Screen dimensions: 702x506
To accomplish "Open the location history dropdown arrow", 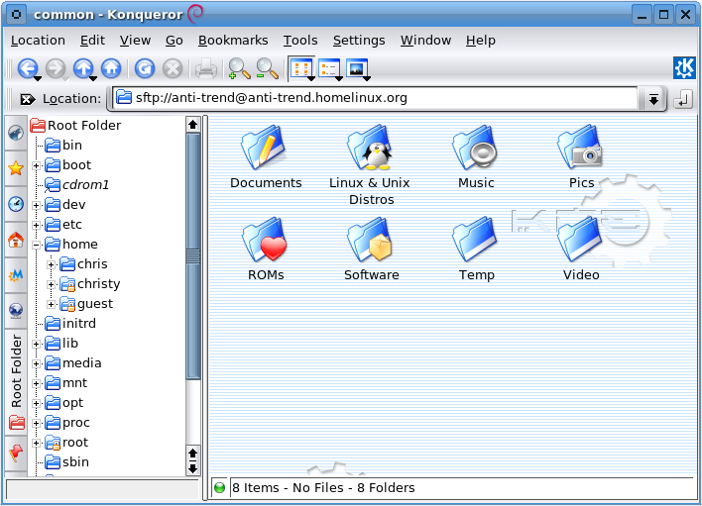I will pyautogui.click(x=653, y=99).
